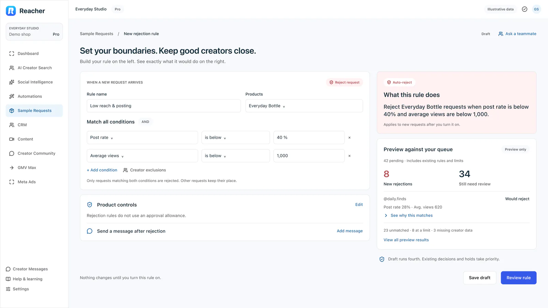Open Dashboard from the sidebar
This screenshot has width=548, height=308.
point(34,54)
